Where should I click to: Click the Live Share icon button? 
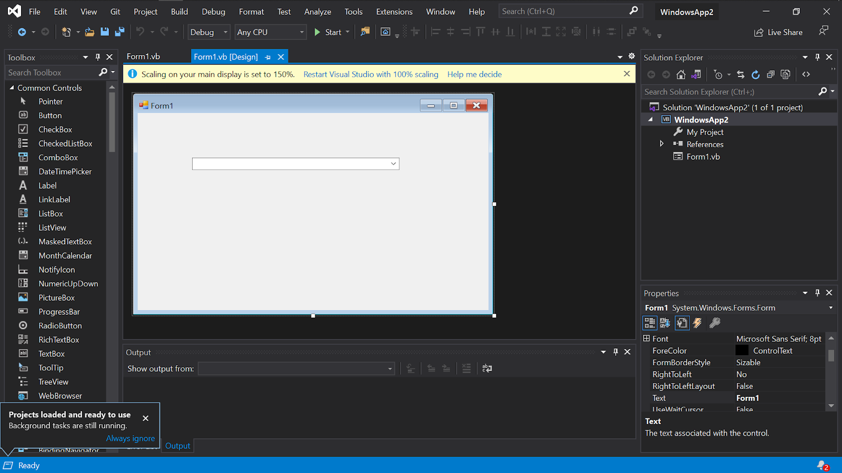[x=778, y=33]
